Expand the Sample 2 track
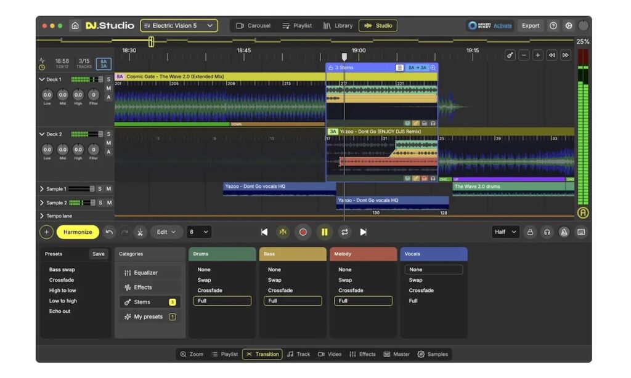Screen dimensions: 631x378 42,203
